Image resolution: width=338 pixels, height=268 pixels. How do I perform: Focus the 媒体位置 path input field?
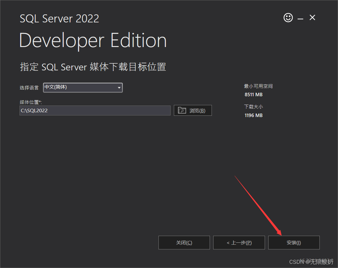pos(95,111)
